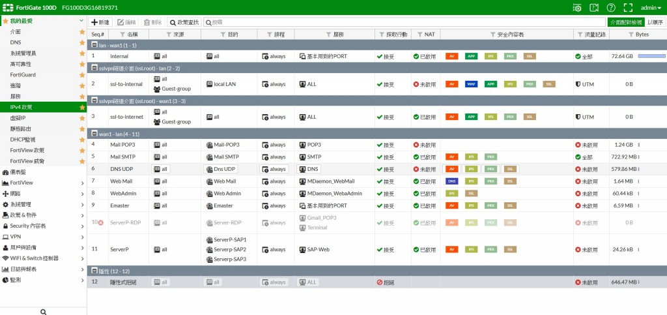Click the Guest-group icon in ssl-to-internet row

(x=157, y=122)
